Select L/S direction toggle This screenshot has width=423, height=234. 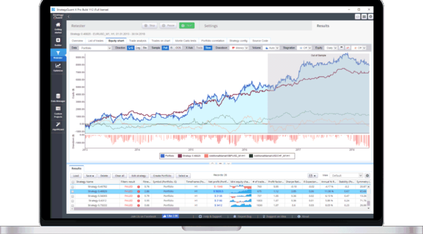tap(130, 48)
